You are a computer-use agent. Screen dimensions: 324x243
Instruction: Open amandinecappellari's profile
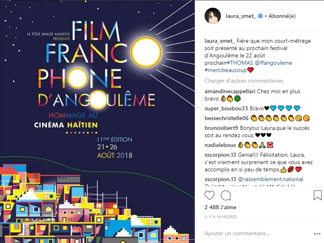230,92
